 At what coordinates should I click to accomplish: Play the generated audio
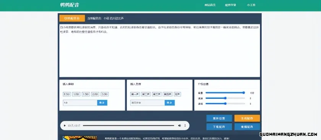tap(65, 125)
